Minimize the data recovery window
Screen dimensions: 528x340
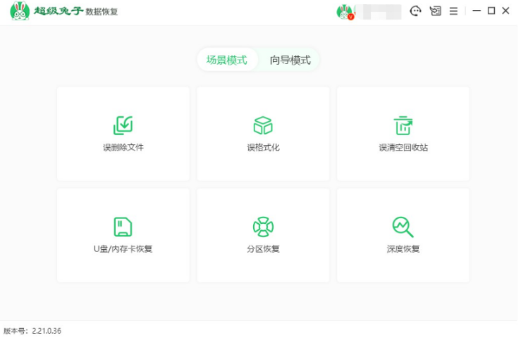[x=477, y=11]
